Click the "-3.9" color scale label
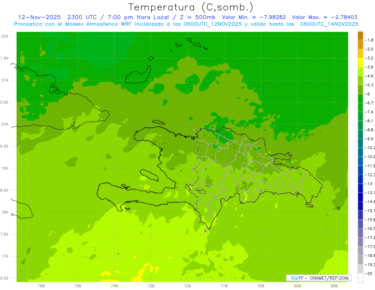Viewport: 375px width, 290px height. point(369,67)
